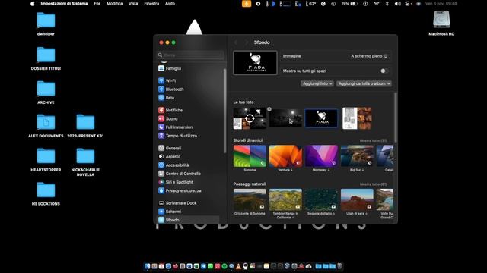Open Aggiungi cartella o album dropdown
Image resolution: width=487 pixels, height=273 pixels.
click(364, 83)
